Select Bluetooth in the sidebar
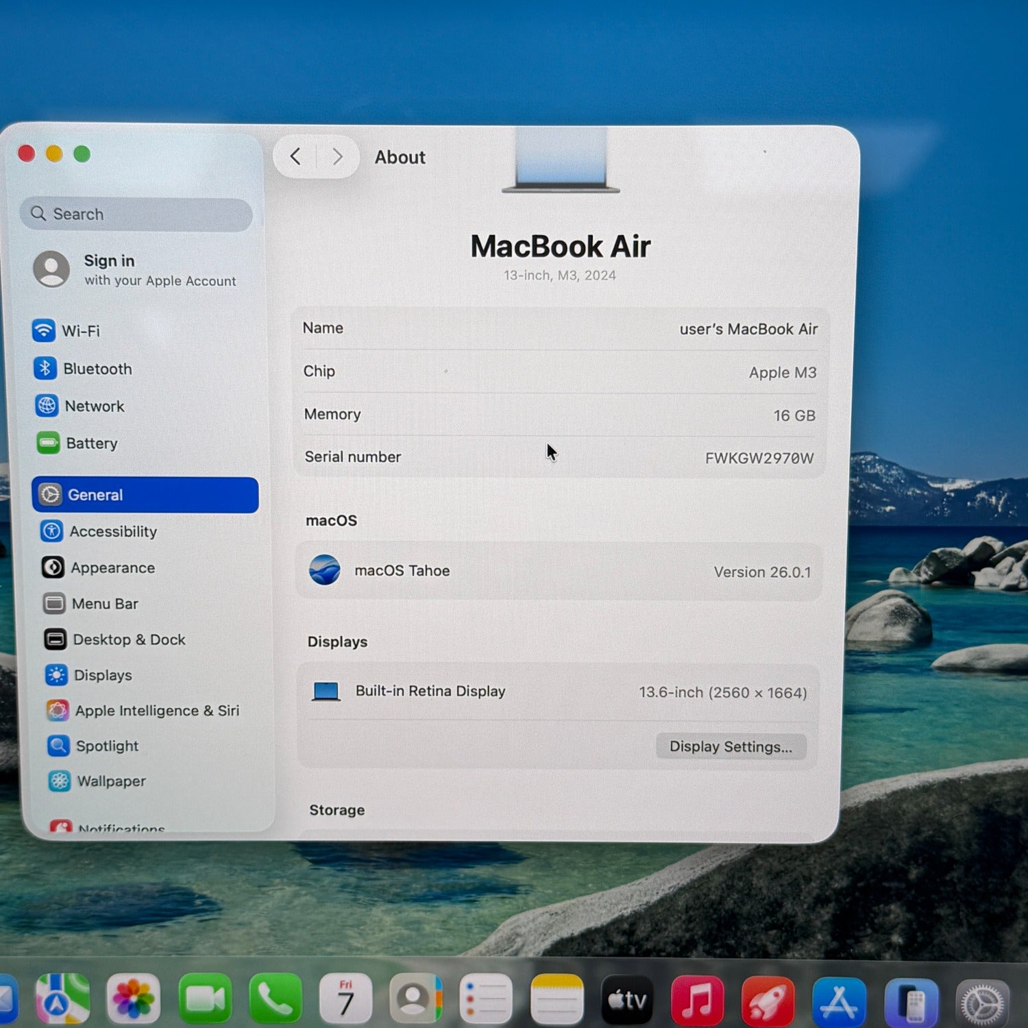The image size is (1028, 1028). (97, 369)
